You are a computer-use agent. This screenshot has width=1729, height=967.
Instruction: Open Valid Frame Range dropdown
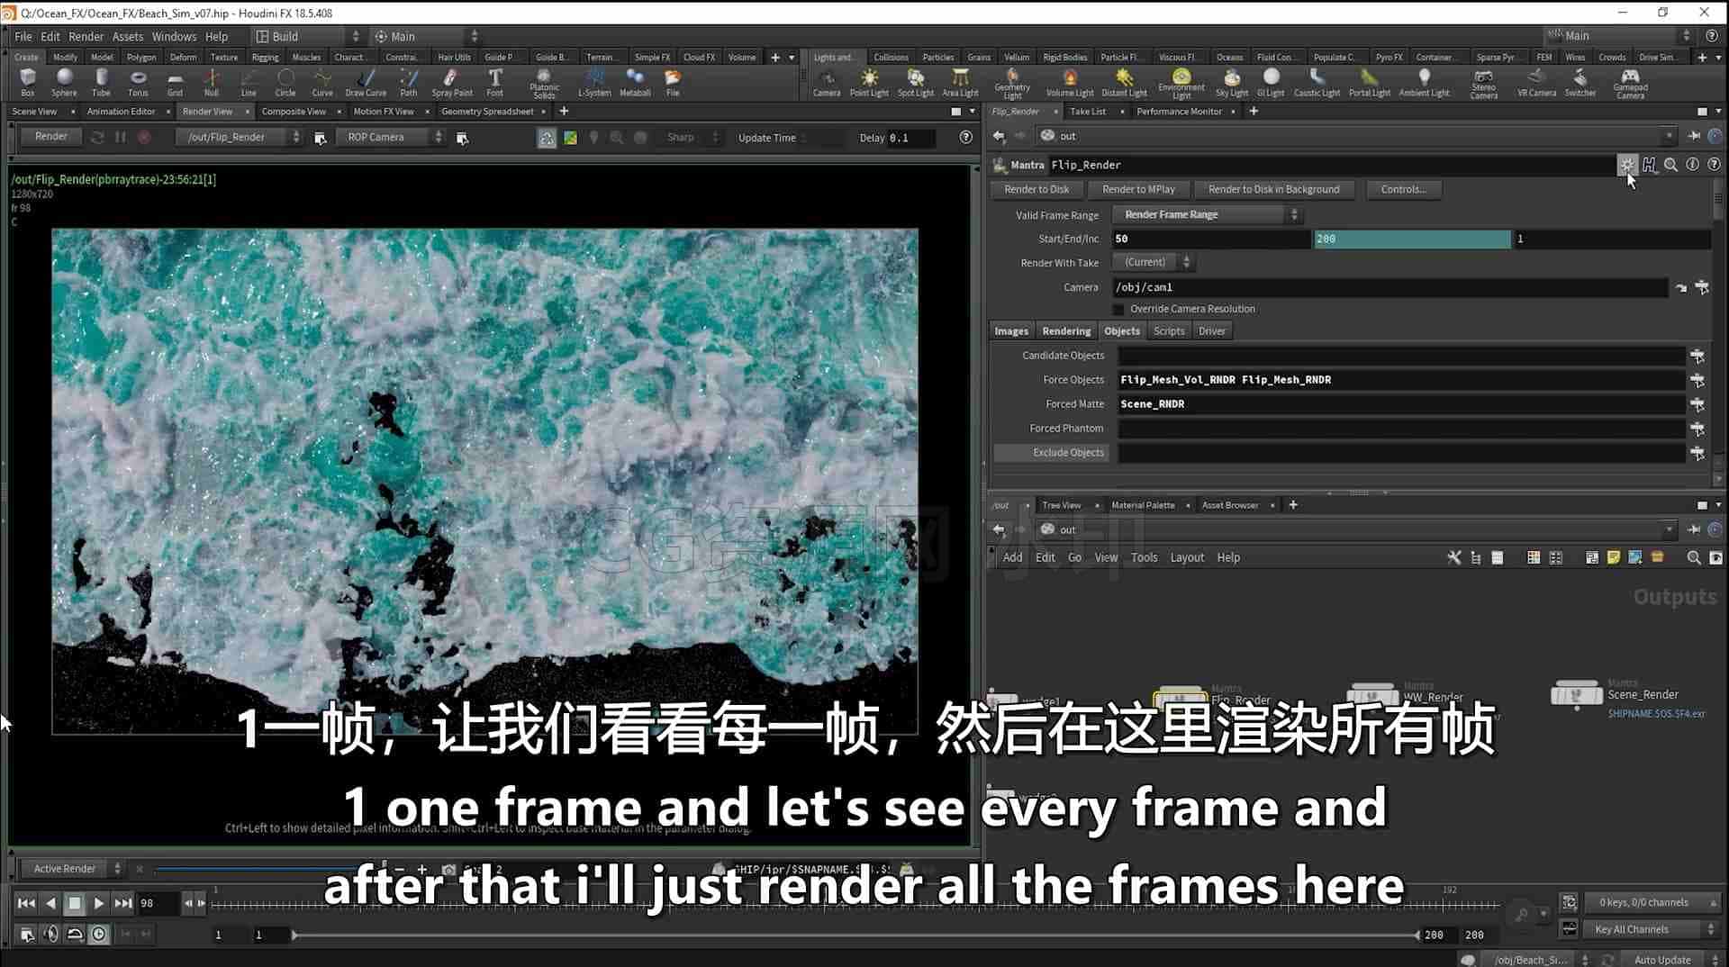pyautogui.click(x=1207, y=214)
